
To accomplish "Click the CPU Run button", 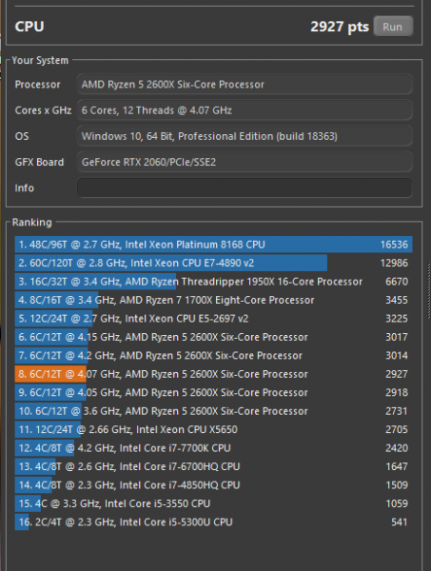I will click(393, 27).
